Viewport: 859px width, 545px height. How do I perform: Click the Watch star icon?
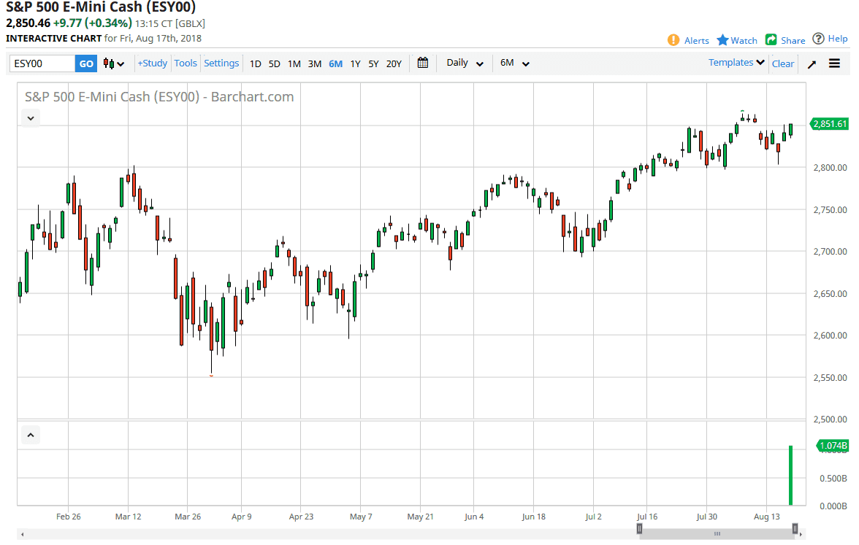723,40
